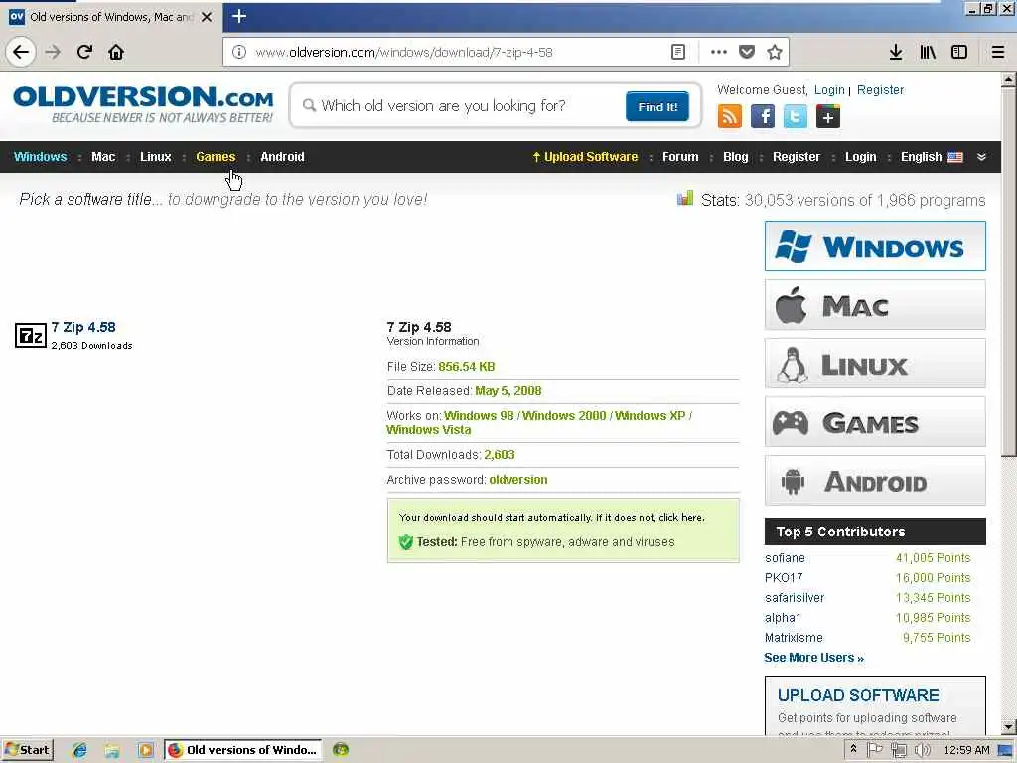
Task: Open the Firefox library icon
Action: 928,52
